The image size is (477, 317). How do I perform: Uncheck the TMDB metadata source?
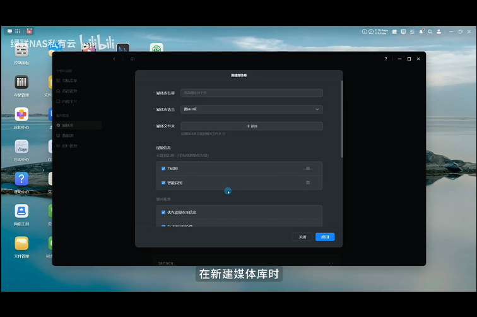tap(163, 169)
